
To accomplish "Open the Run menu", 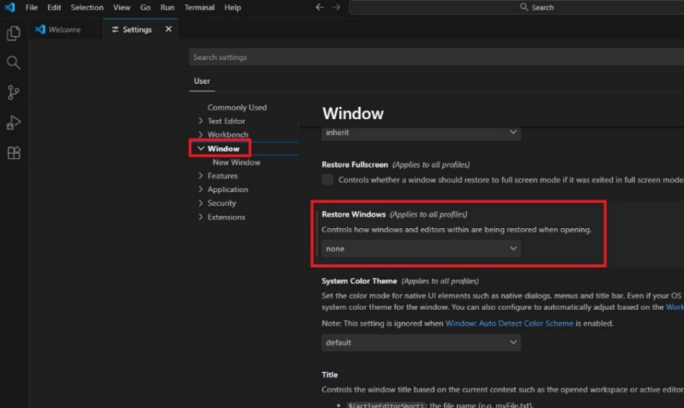I will pyautogui.click(x=167, y=7).
